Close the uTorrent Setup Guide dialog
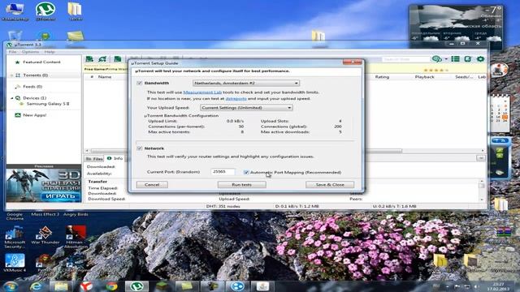 point(353,62)
